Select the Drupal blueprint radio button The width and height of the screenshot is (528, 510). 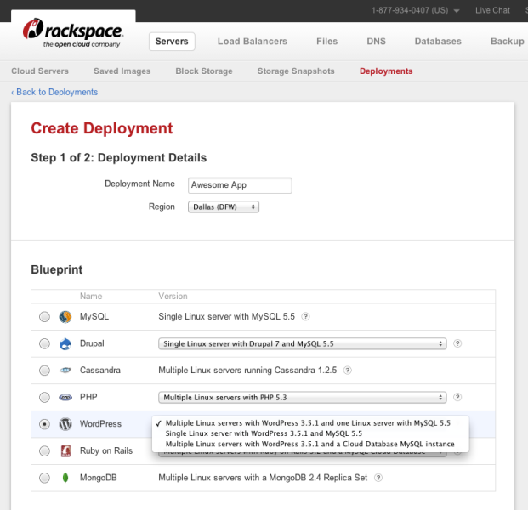tap(44, 343)
